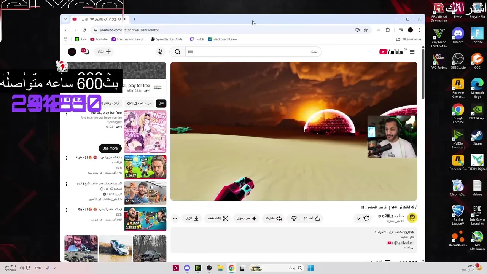Image resolution: width=487 pixels, height=274 pixels.
Task: Open the Steam desktop shortcut
Action: click(477, 137)
